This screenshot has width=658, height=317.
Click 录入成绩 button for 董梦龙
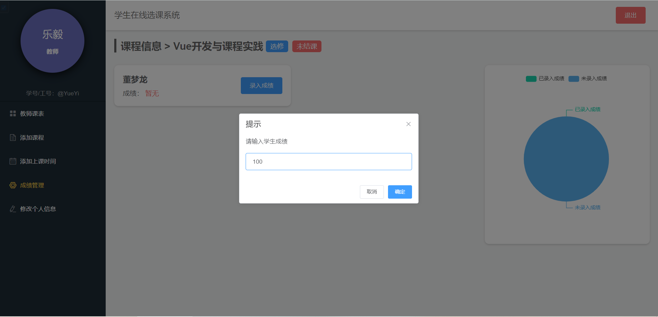coord(261,85)
